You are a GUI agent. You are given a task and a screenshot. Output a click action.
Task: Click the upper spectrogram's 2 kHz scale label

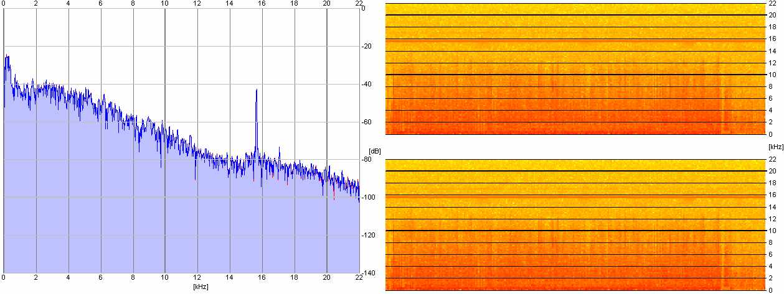[x=770, y=122]
